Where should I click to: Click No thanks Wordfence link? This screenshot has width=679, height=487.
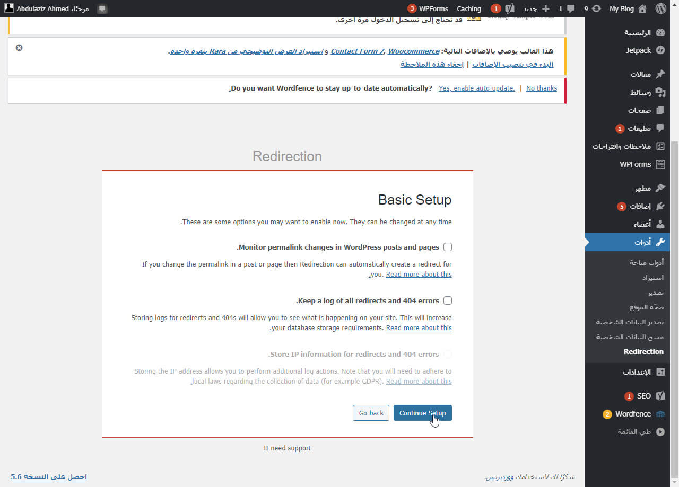pos(542,88)
